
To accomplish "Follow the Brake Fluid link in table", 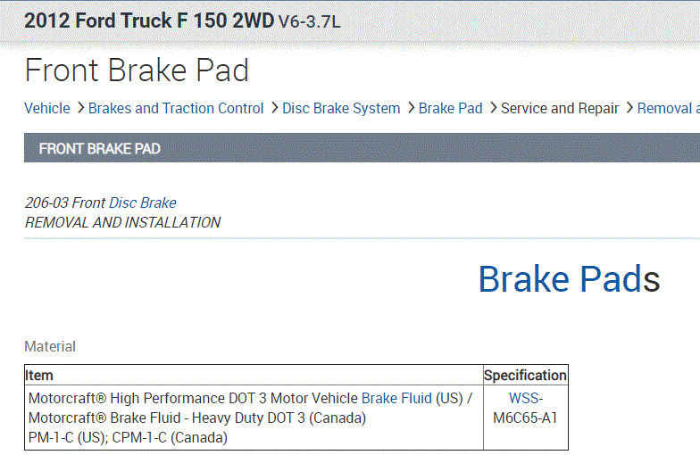I will click(396, 398).
